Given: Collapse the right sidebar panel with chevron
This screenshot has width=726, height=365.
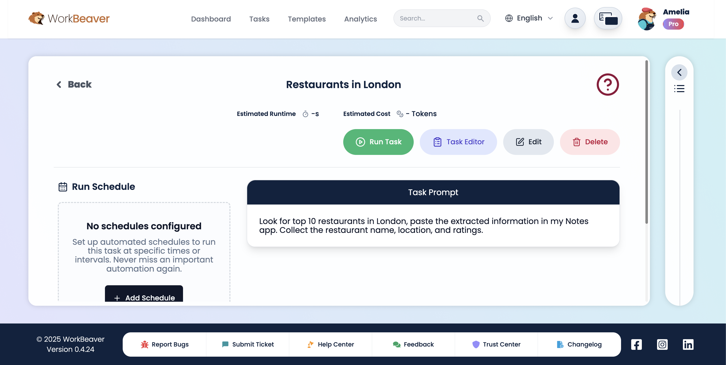Looking at the screenshot, I should (x=680, y=72).
